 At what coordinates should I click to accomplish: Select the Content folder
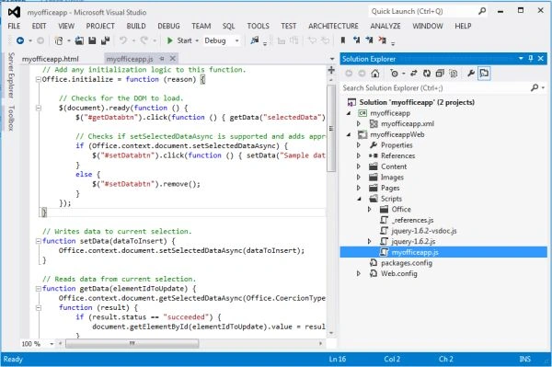(x=394, y=166)
